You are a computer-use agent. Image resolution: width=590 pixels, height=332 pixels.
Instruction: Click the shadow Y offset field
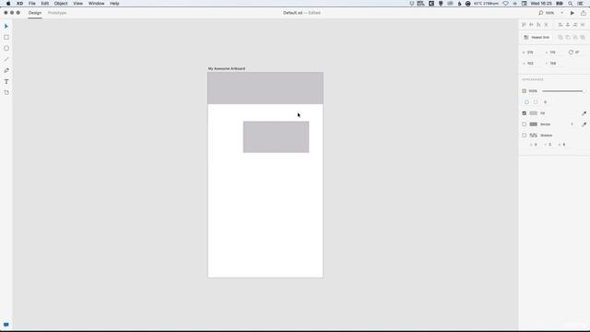coord(549,145)
